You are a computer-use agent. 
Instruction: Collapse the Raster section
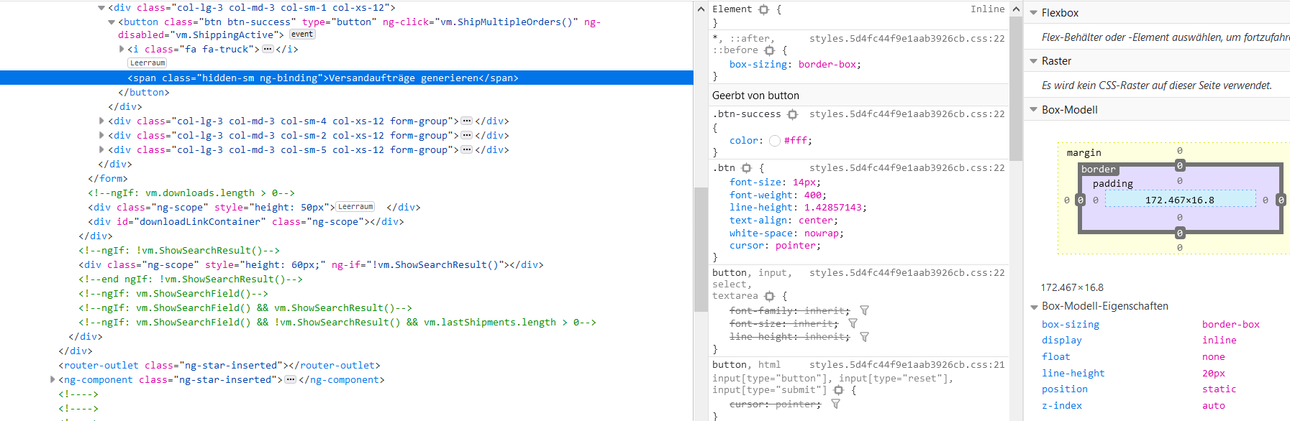[1034, 61]
